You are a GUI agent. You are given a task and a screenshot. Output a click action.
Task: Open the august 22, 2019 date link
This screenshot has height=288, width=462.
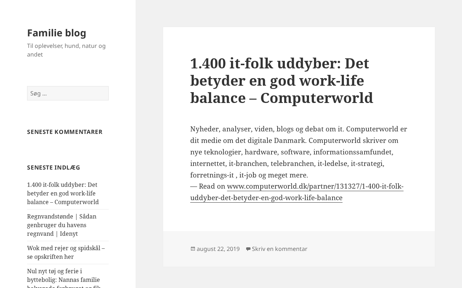(x=218, y=249)
